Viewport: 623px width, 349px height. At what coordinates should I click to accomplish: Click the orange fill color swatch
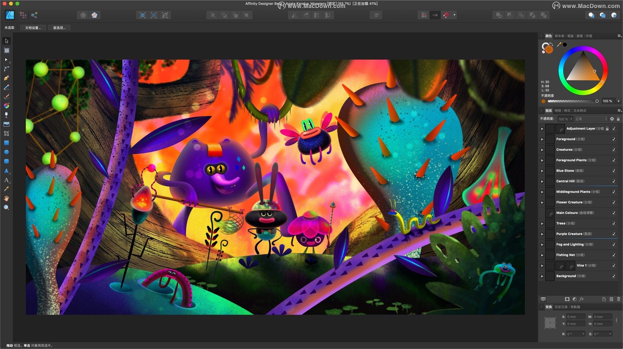coord(549,49)
